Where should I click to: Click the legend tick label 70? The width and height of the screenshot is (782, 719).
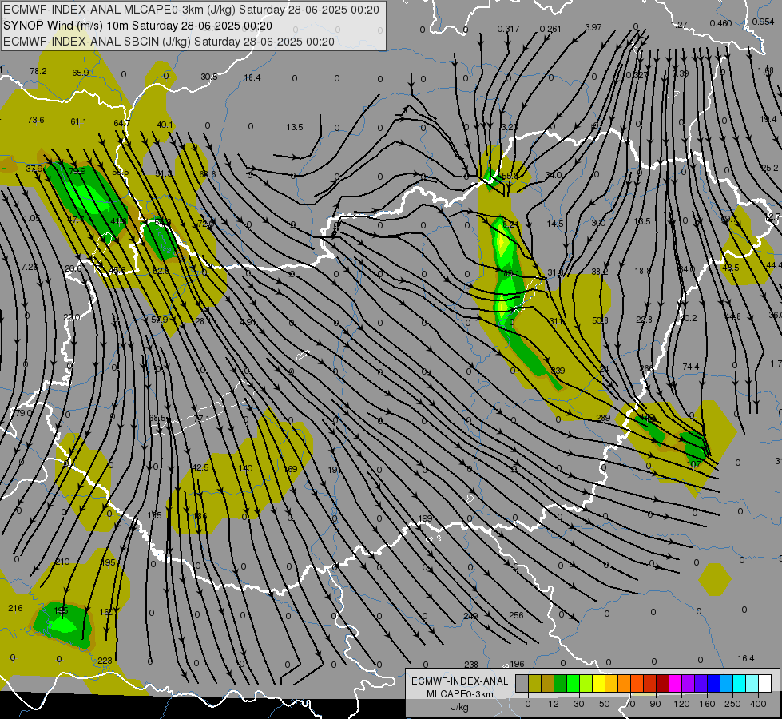[630, 704]
